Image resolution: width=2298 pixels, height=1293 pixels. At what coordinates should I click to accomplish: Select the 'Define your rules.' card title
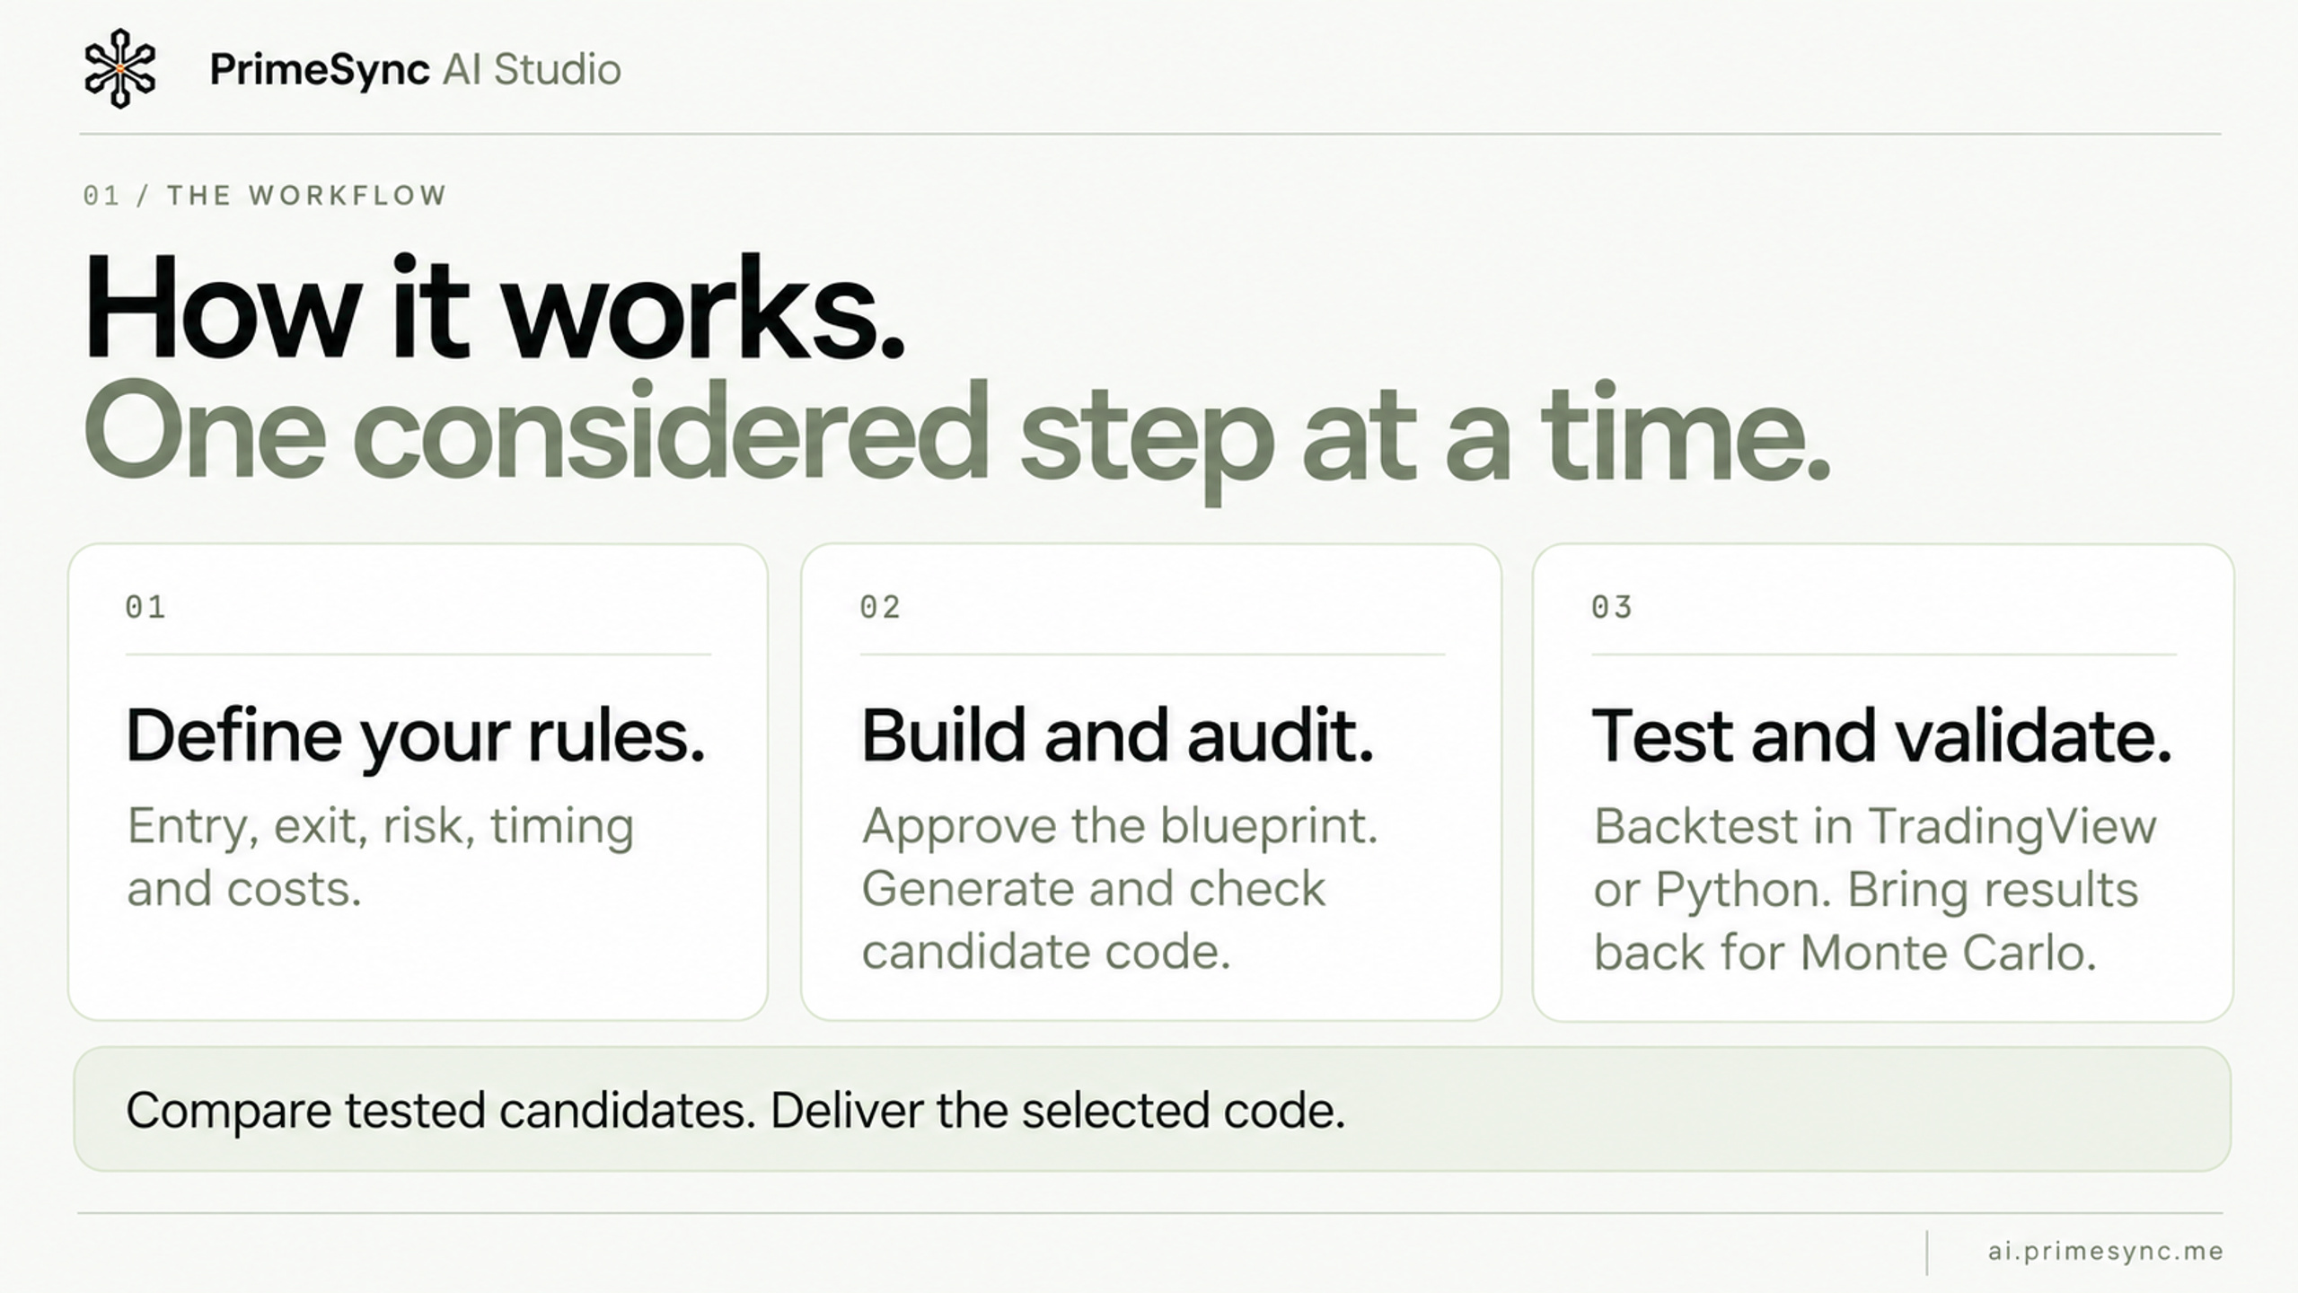click(x=415, y=737)
